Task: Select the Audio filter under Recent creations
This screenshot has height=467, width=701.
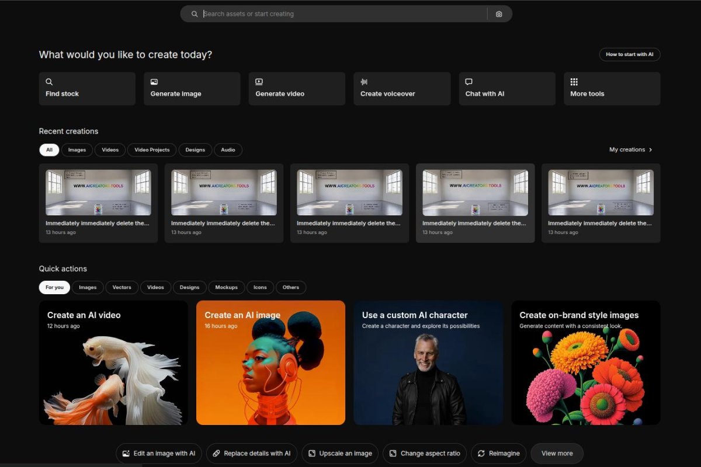Action: [228, 150]
